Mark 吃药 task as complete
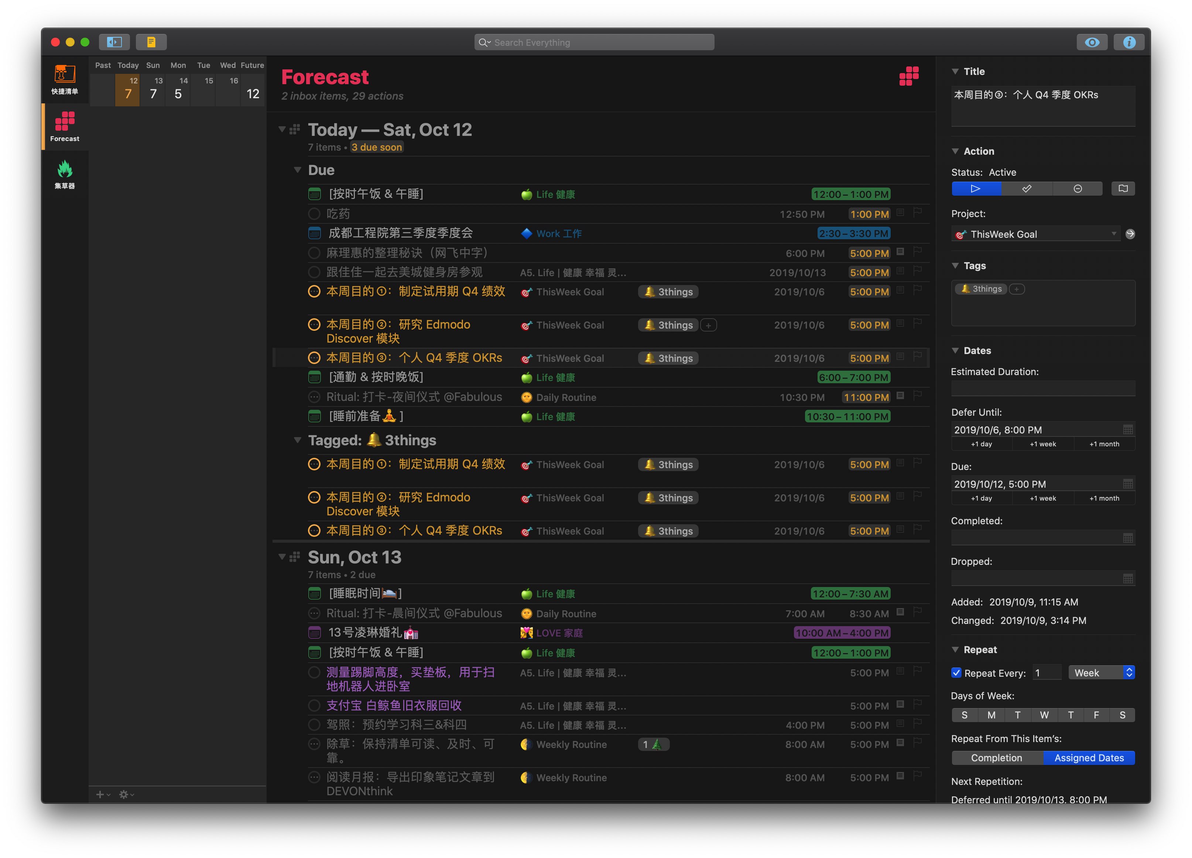Viewport: 1192px width, 858px height. coord(314,214)
